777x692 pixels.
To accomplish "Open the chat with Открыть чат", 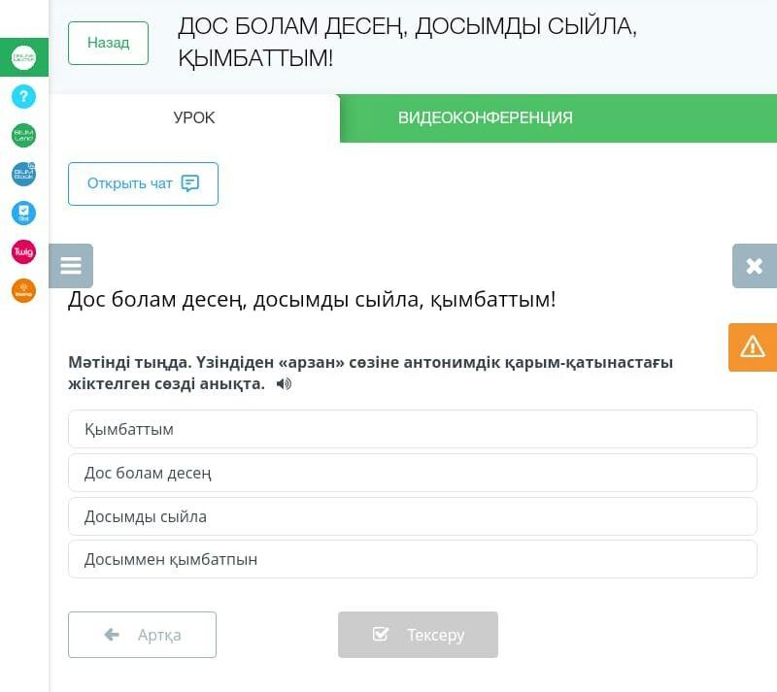I will [143, 183].
